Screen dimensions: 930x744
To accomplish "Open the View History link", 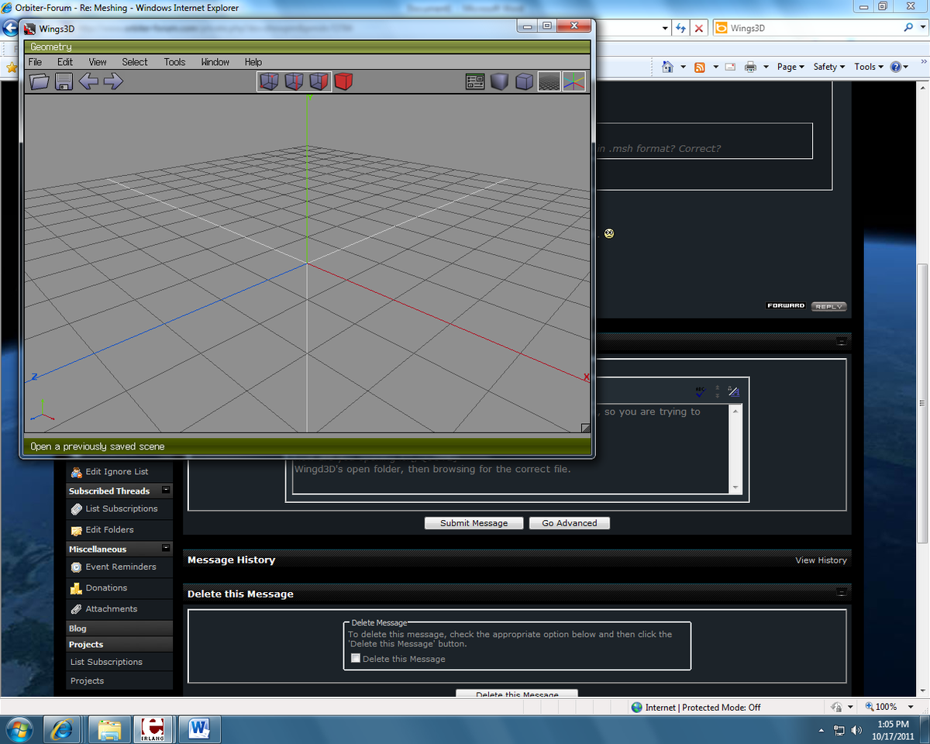I will pyautogui.click(x=821, y=560).
